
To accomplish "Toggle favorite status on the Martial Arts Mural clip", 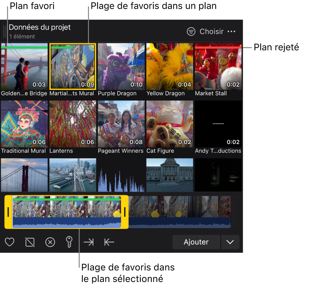I will point(73,66).
